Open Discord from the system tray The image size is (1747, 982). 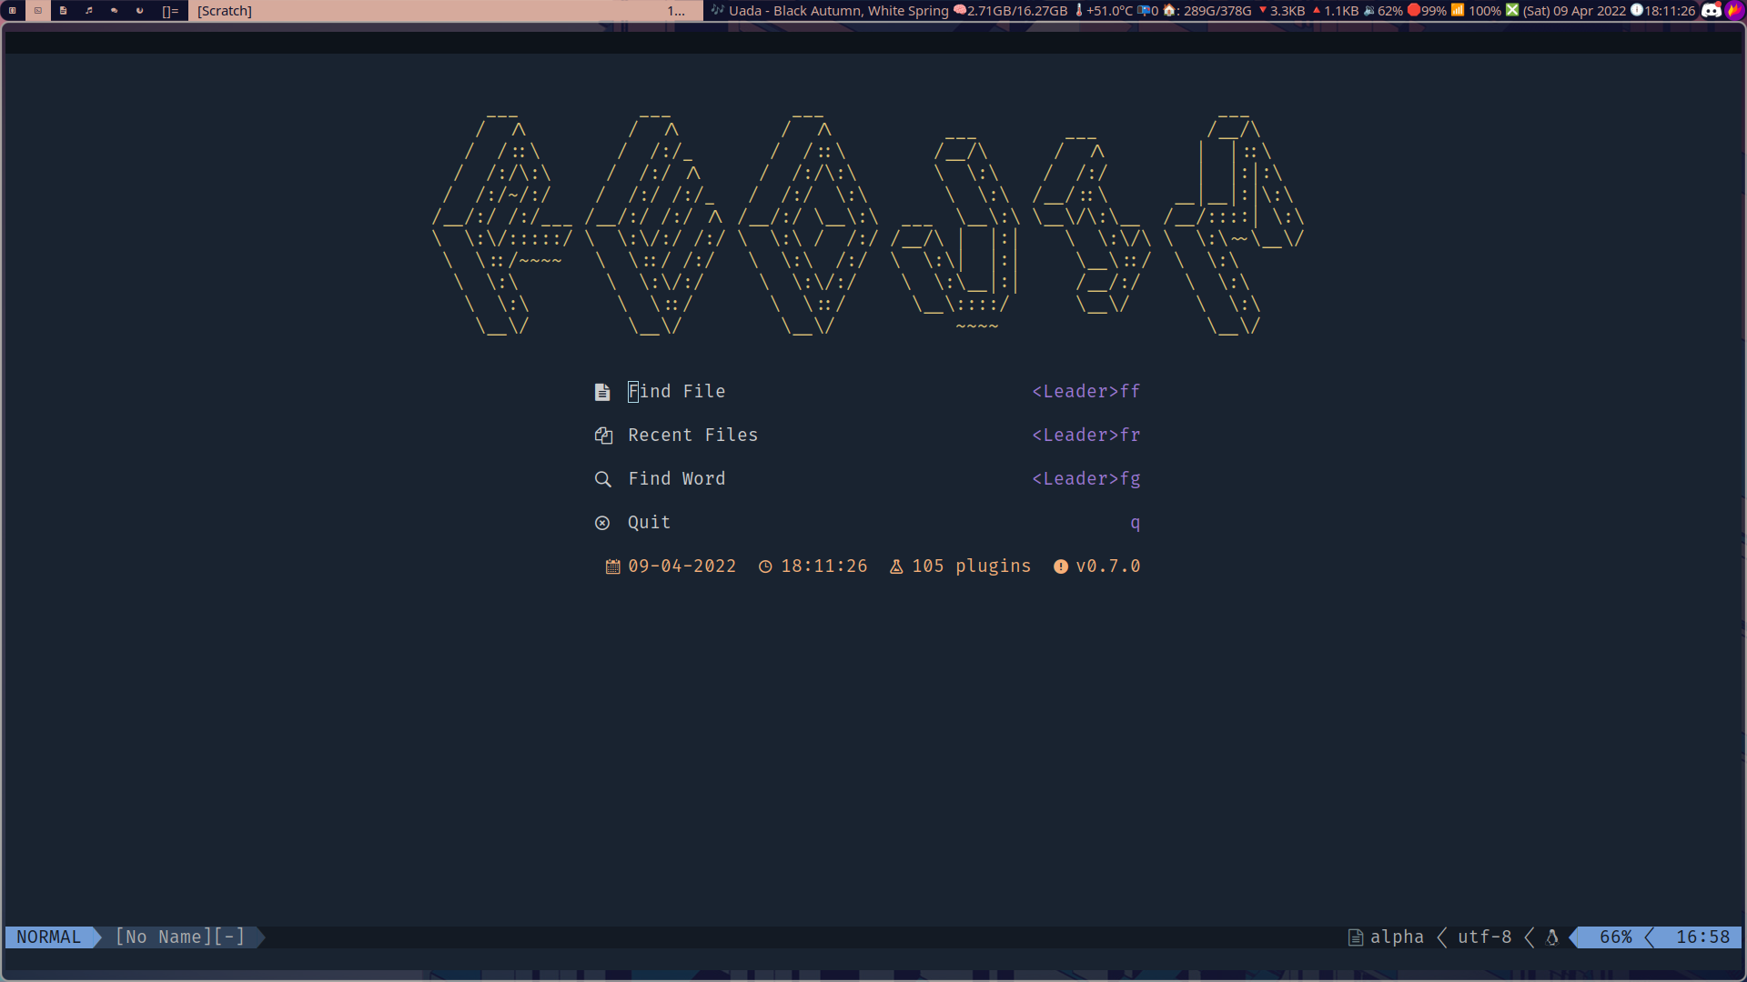1712,11
